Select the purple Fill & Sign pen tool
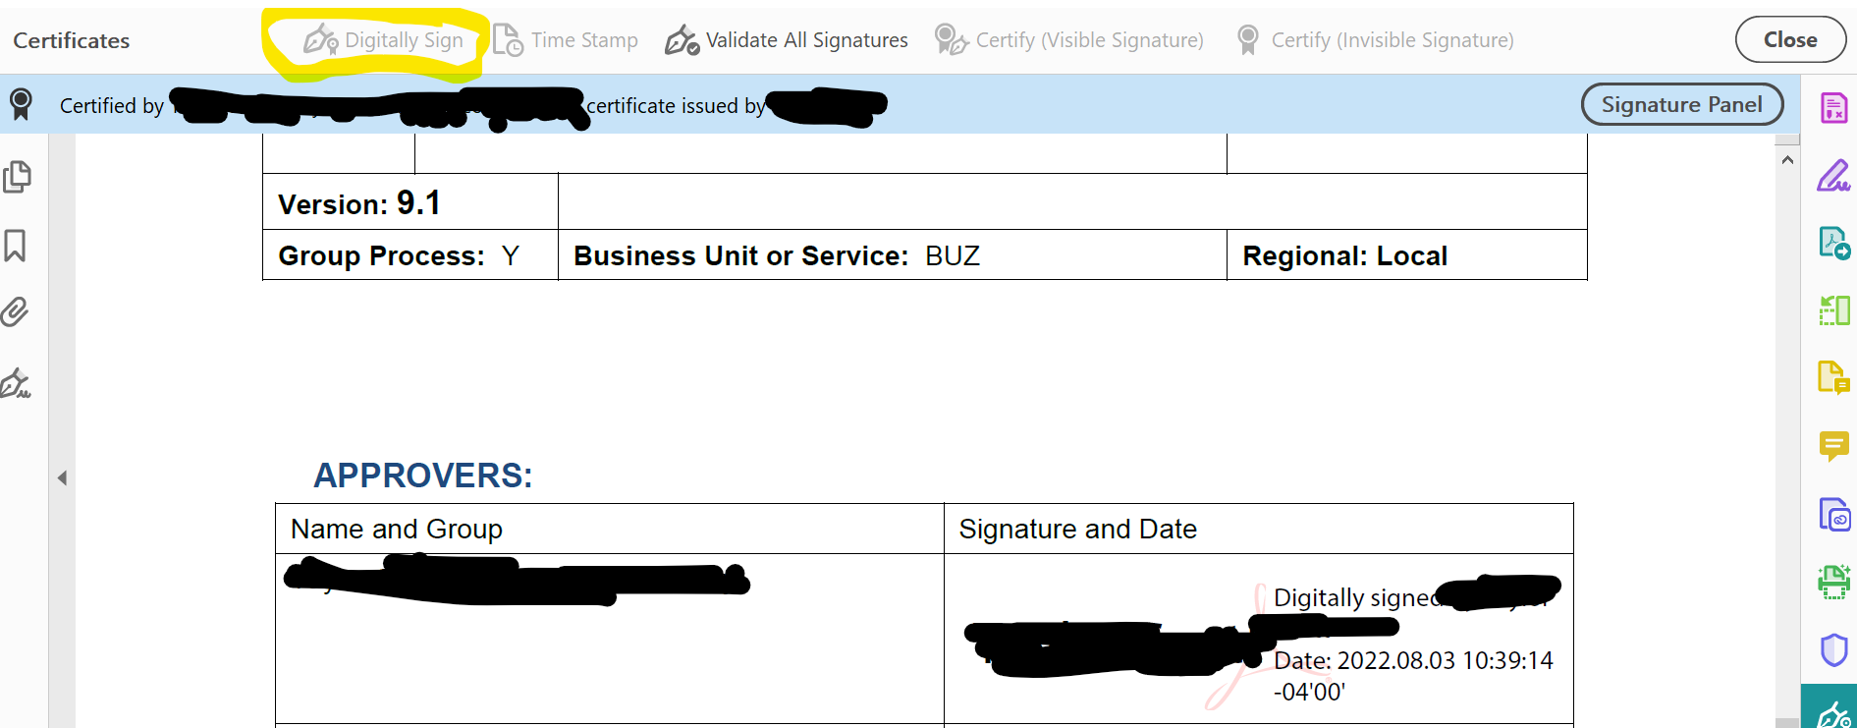 click(1832, 175)
